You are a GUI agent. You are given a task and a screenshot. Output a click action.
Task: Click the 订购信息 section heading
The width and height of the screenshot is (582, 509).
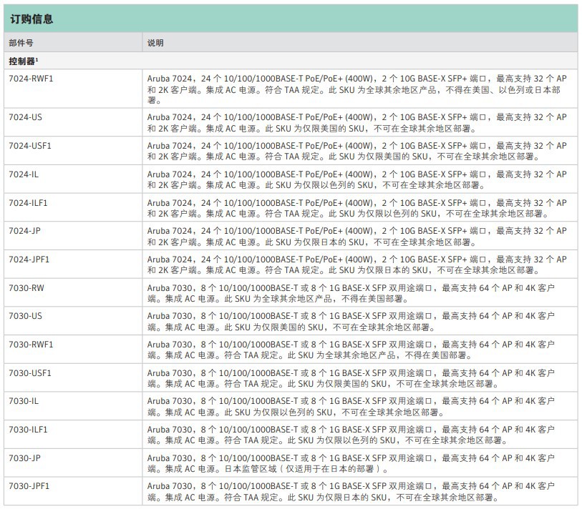pyautogui.click(x=31, y=19)
